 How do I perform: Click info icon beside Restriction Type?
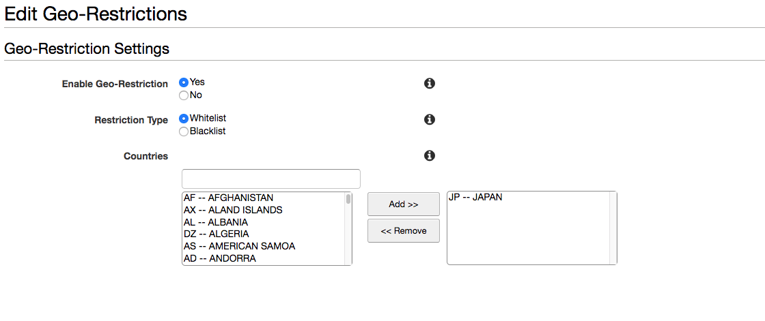coord(430,119)
